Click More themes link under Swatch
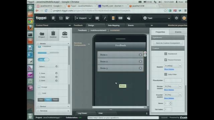This screenshot has height=120, width=214. 169,69
